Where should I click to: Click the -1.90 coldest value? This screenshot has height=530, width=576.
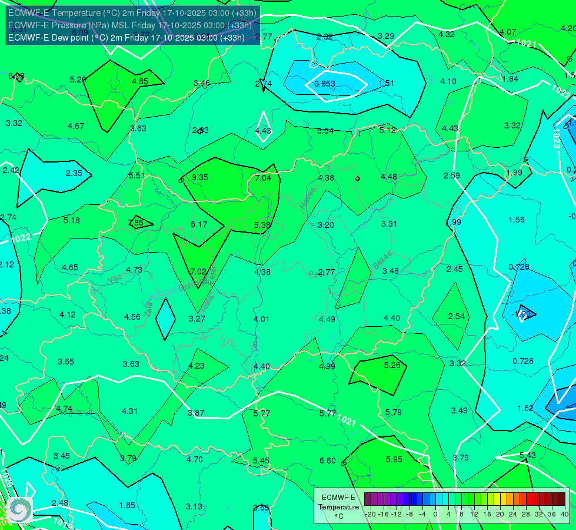click(521, 314)
